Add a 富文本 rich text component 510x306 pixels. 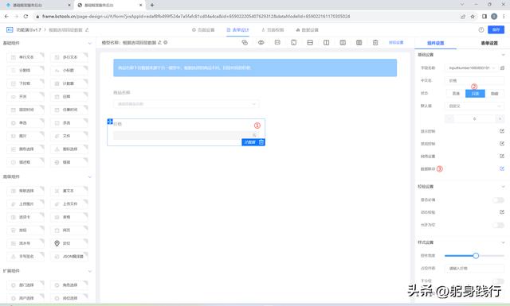[69, 191]
